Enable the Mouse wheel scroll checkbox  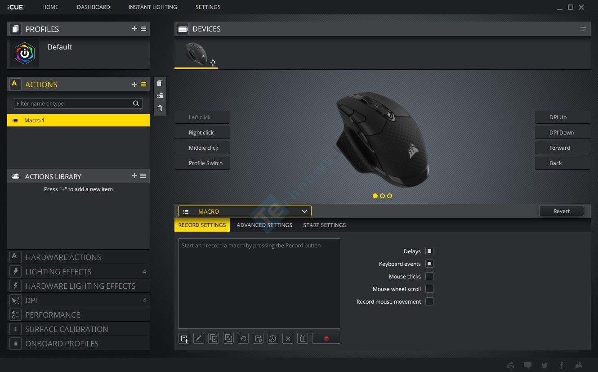[429, 289]
